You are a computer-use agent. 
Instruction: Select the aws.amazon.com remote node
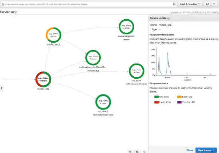coord(126,27)
